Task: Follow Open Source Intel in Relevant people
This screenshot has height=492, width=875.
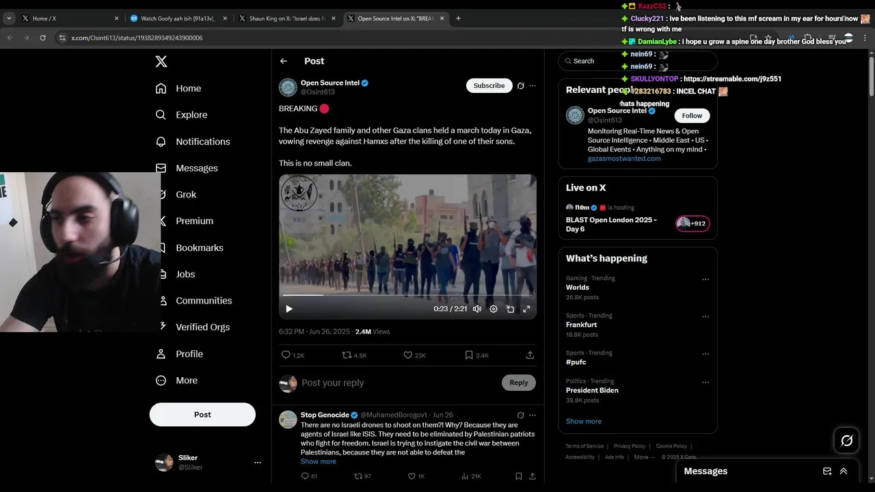Action: [692, 115]
